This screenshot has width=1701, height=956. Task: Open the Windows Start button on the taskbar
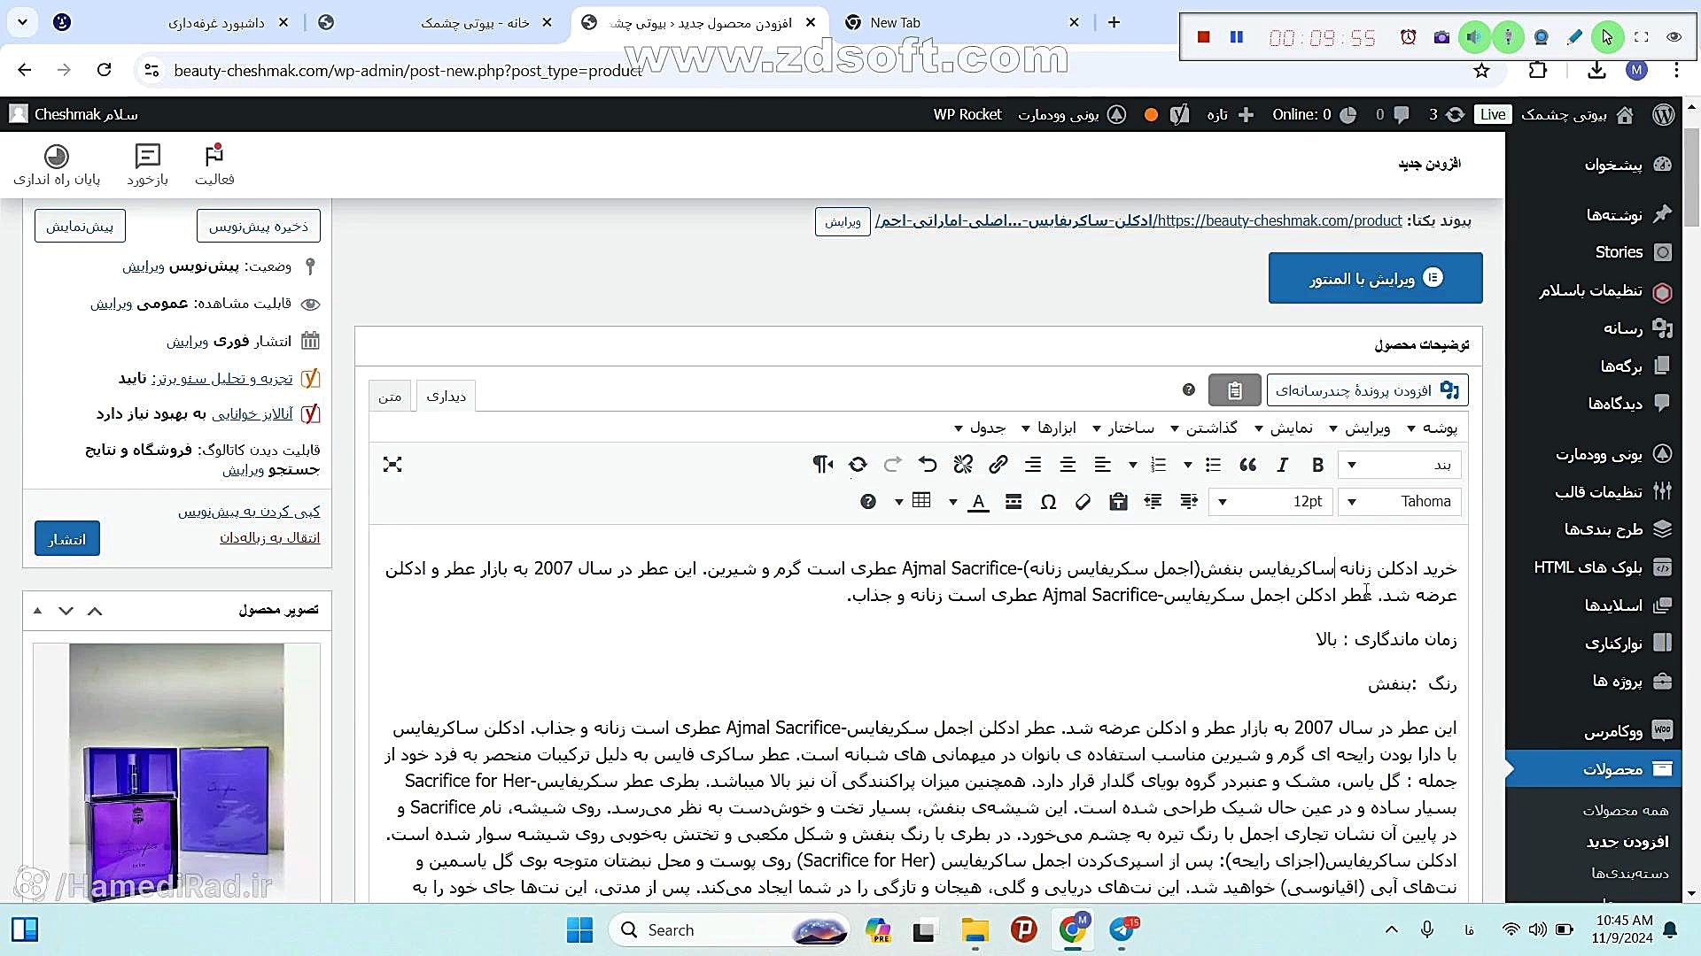click(579, 930)
